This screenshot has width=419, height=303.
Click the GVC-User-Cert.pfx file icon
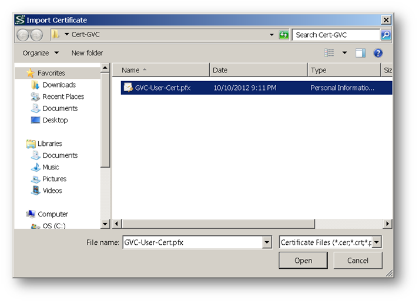point(128,88)
